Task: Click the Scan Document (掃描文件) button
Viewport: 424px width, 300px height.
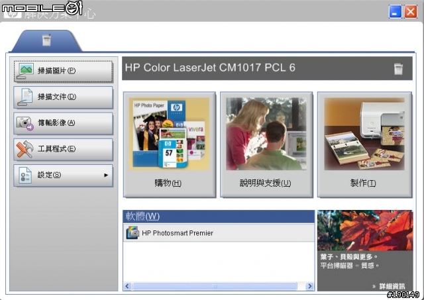Action: 64,97
